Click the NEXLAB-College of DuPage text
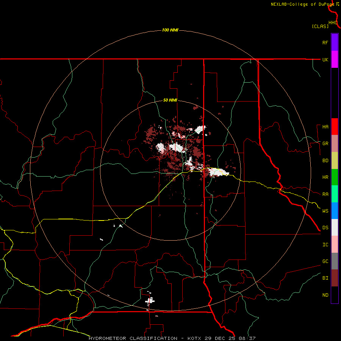341x341 pixels. (302, 4)
